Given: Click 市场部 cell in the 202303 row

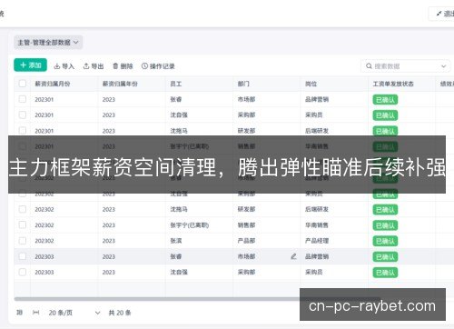Looking at the screenshot, I should coord(246,256).
